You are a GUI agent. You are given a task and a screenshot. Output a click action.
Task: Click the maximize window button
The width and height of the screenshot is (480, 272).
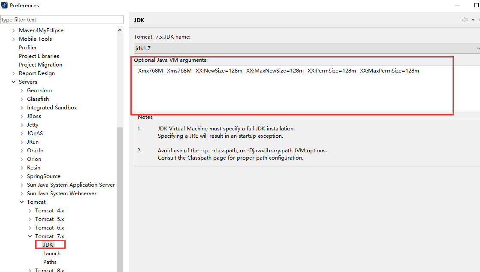pyautogui.click(x=476, y=5)
